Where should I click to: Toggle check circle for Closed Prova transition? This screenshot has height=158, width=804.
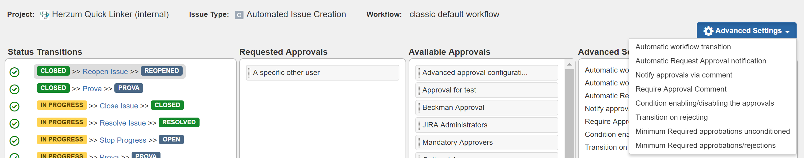click(14, 89)
